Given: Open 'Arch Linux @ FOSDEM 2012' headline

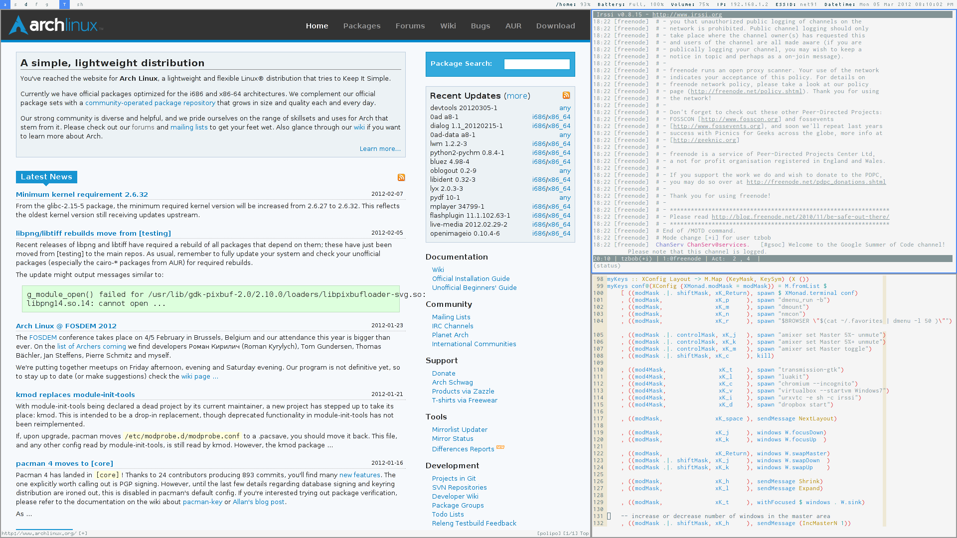Looking at the screenshot, I should tap(66, 326).
